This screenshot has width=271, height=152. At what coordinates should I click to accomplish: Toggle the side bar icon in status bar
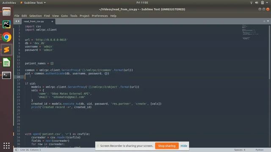17,150
